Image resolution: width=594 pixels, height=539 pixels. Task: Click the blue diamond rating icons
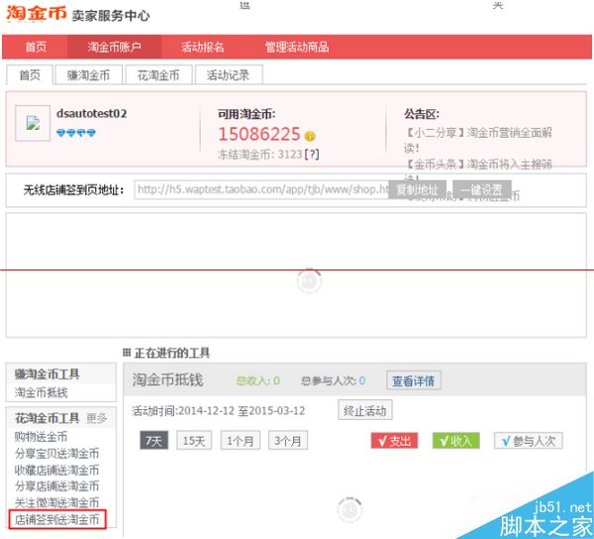point(76,133)
